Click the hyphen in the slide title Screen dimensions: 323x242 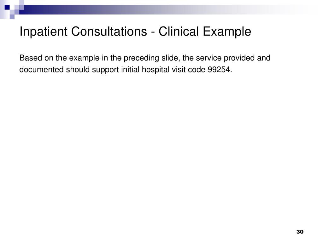click(x=153, y=32)
